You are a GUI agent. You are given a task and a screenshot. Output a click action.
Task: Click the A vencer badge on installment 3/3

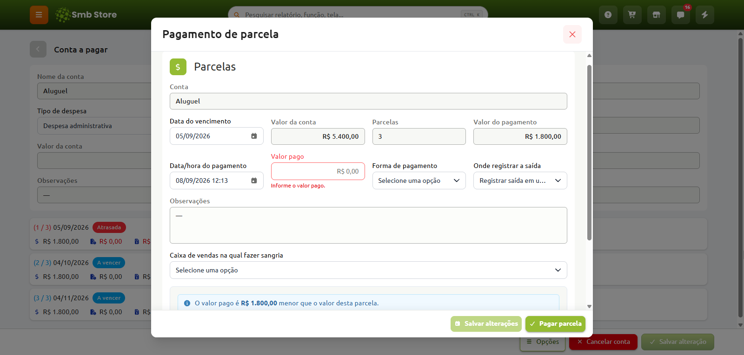click(109, 298)
